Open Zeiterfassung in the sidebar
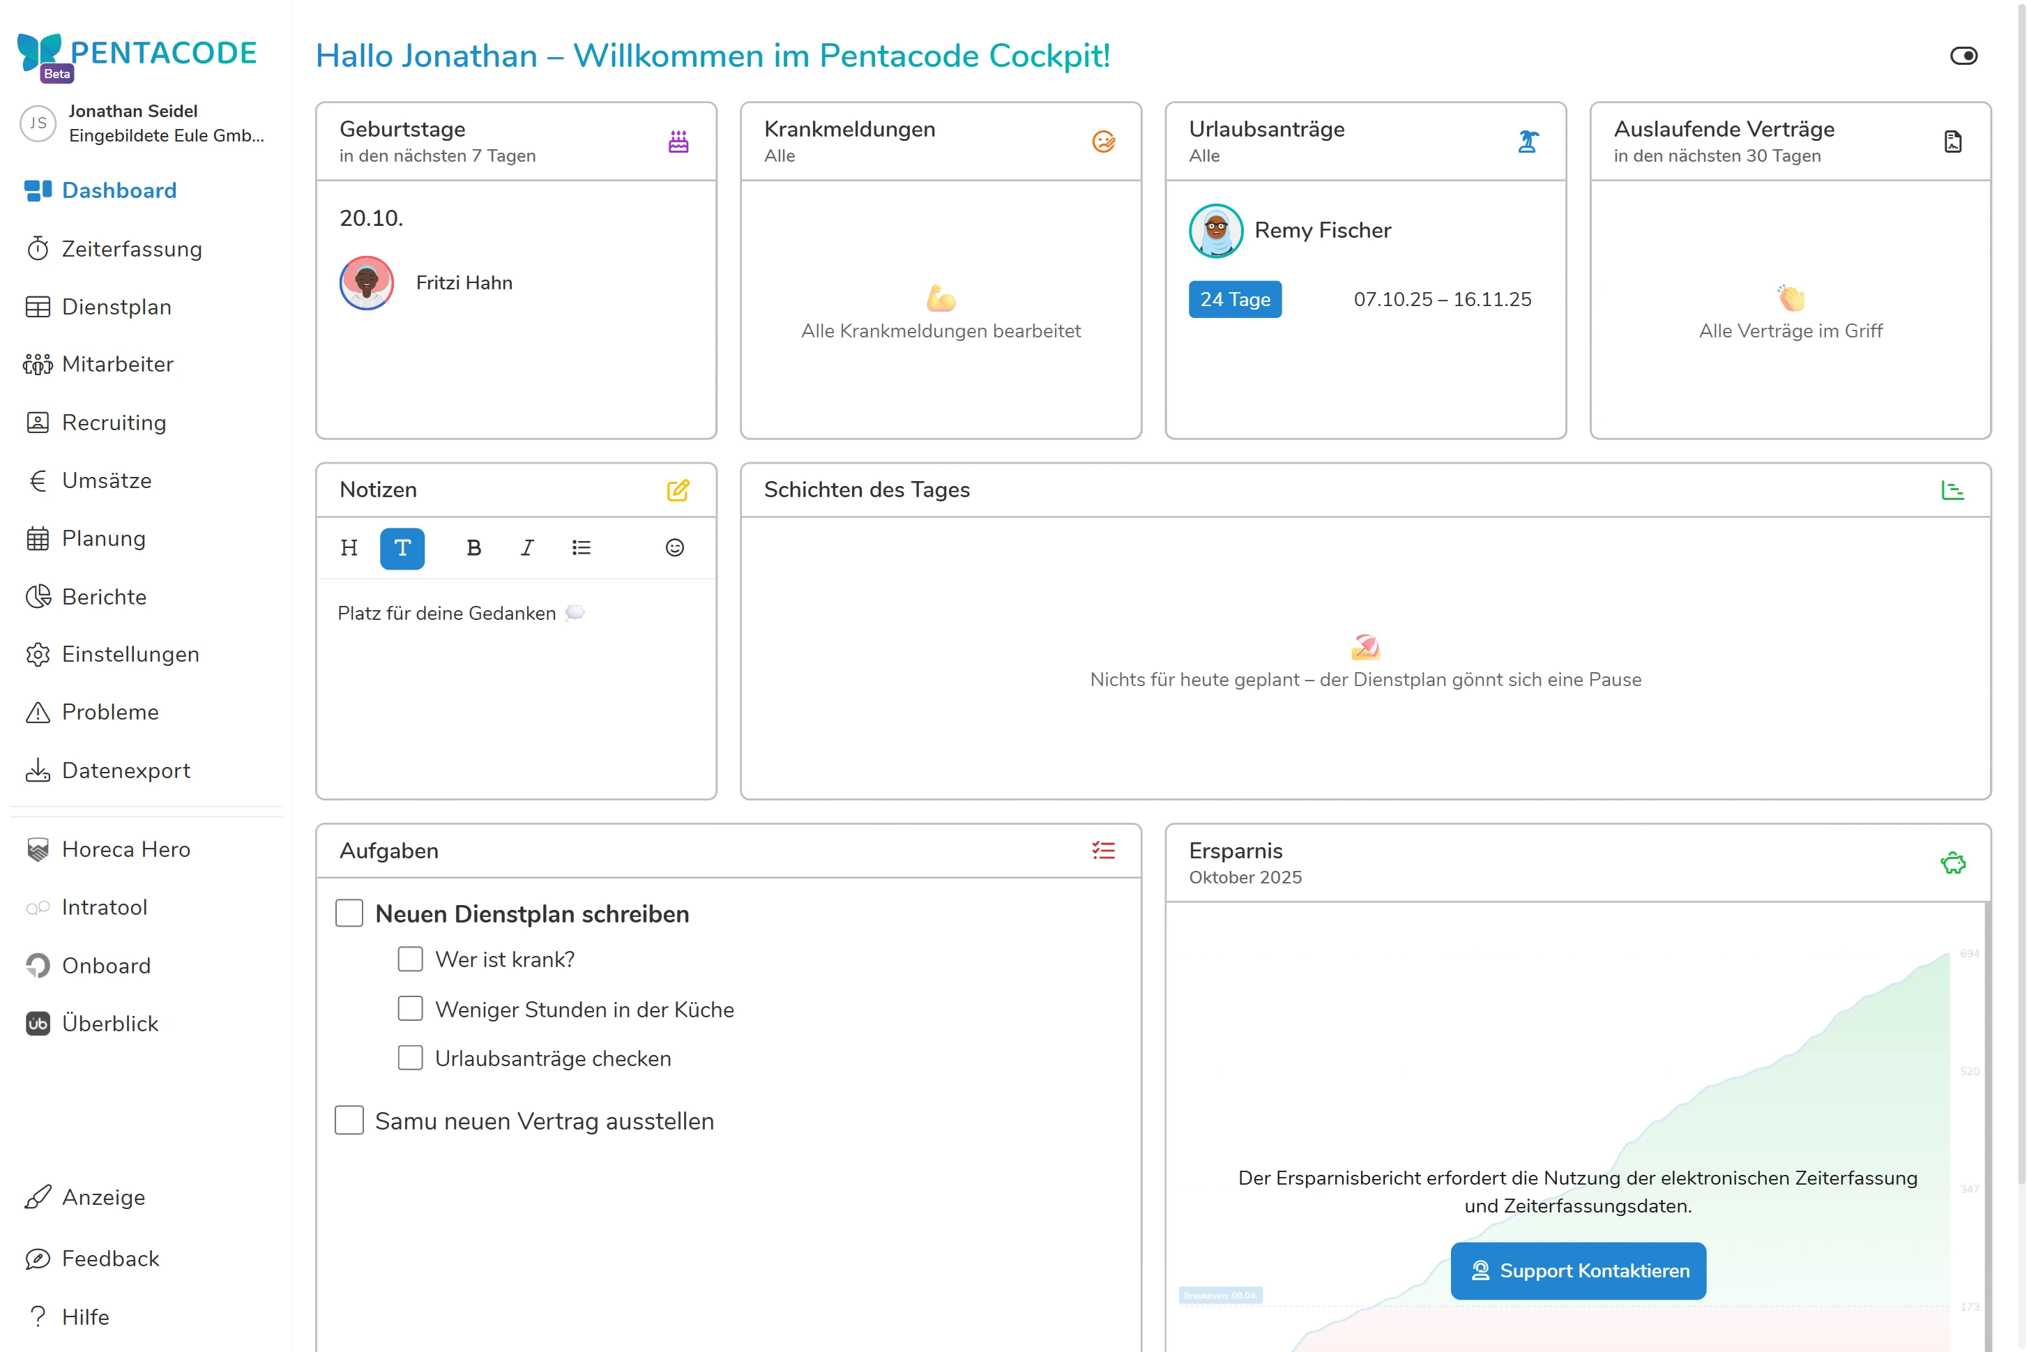This screenshot has height=1352, width=2029. click(x=130, y=248)
